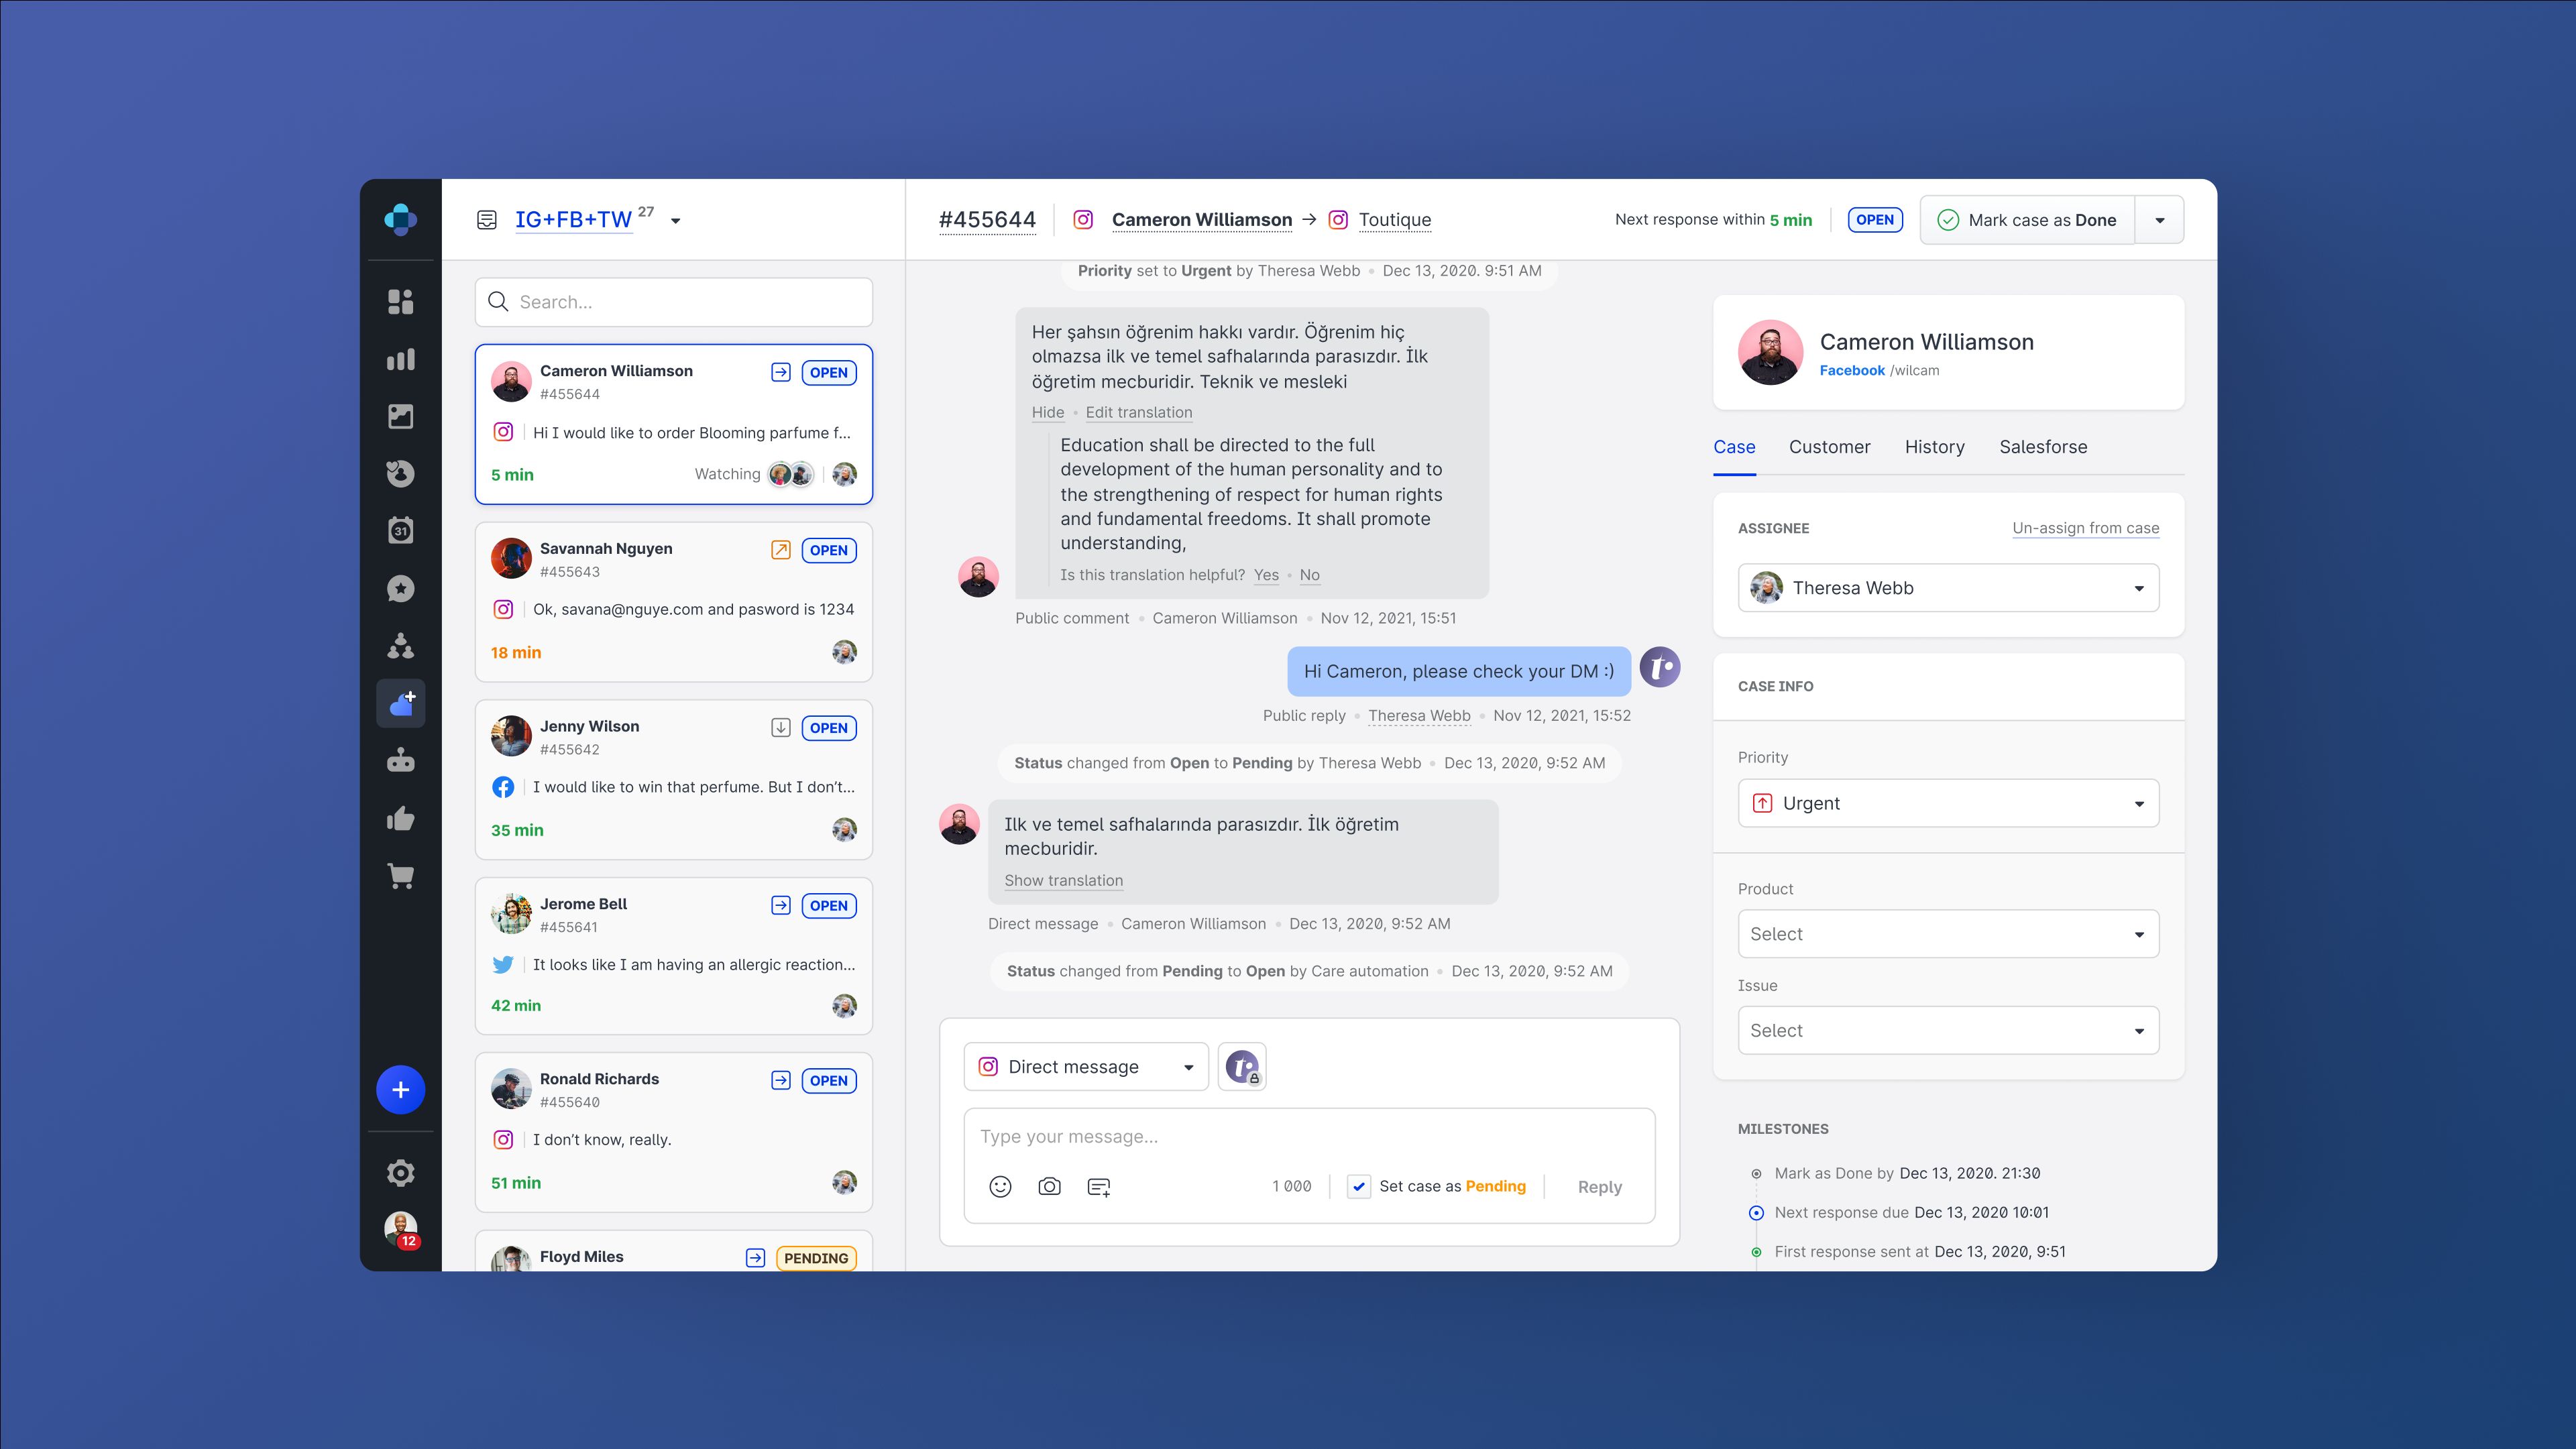Open the Product select dropdown

point(1948,934)
